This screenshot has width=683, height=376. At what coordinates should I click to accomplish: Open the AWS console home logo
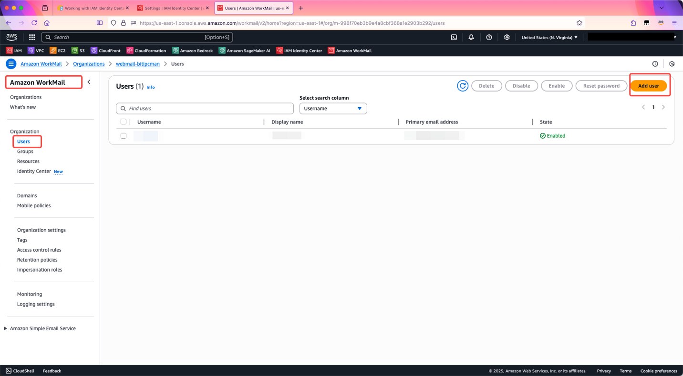click(x=11, y=37)
